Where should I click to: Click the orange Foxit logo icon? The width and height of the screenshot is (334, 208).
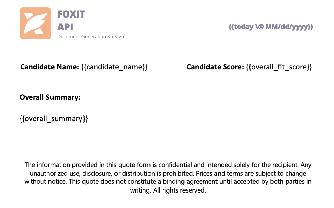point(35,24)
